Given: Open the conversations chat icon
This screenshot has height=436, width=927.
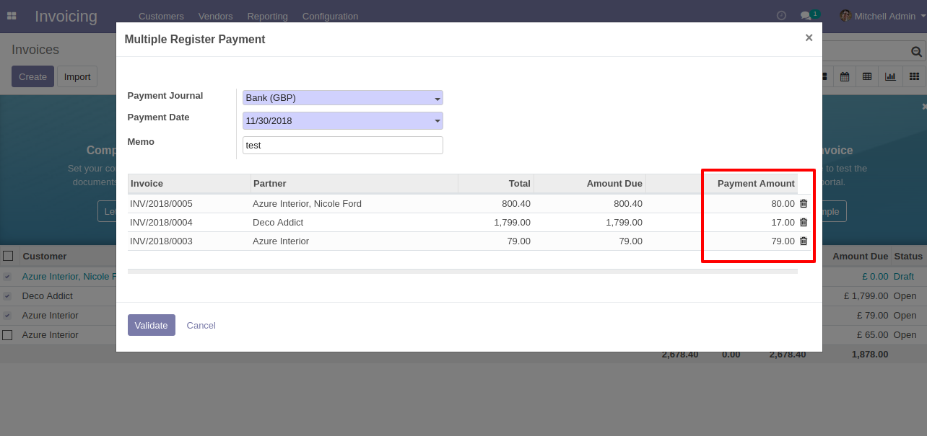Looking at the screenshot, I should [x=806, y=15].
